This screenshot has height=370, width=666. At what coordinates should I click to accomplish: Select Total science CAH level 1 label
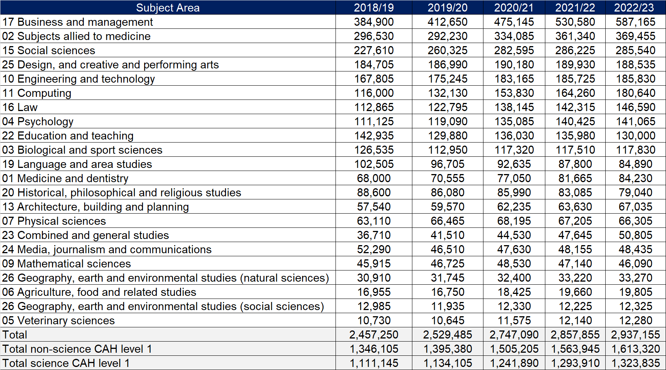[x=66, y=363]
